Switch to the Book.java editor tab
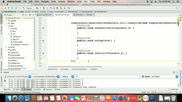This screenshot has height=102, width=182. click(x=79, y=15)
